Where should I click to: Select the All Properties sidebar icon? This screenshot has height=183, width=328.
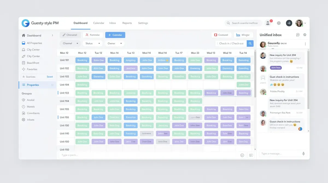coord(24,43)
